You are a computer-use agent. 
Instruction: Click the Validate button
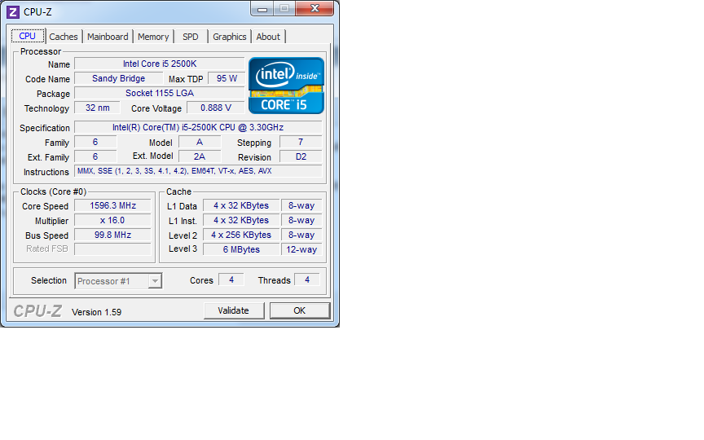[234, 310]
